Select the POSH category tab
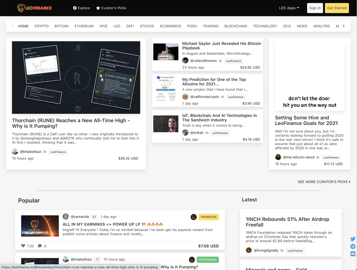The image size is (357, 270). [x=192, y=26]
